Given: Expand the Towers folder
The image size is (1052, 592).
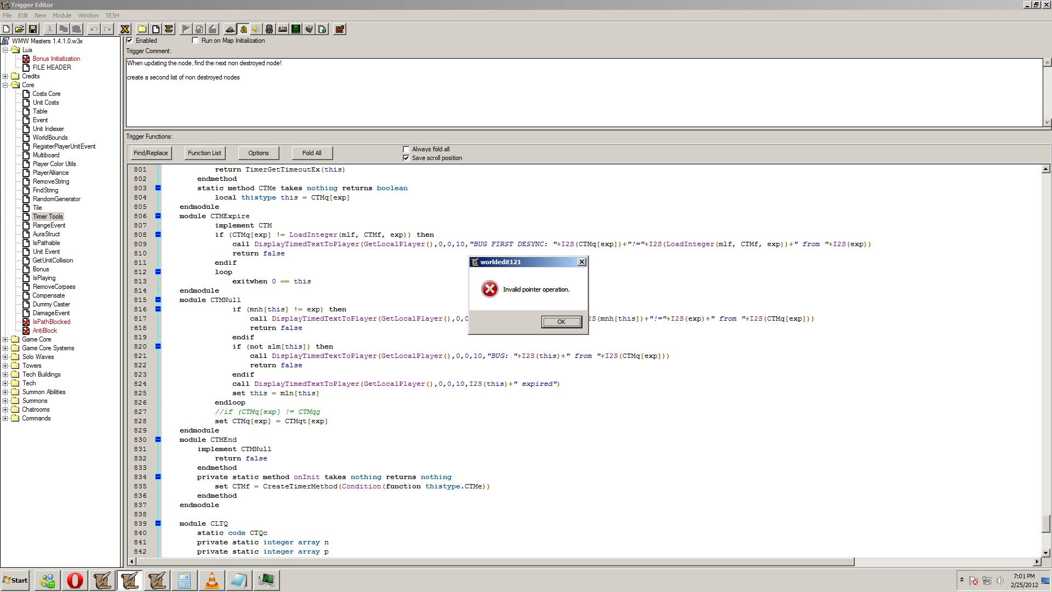Looking at the screenshot, I should tap(5, 366).
